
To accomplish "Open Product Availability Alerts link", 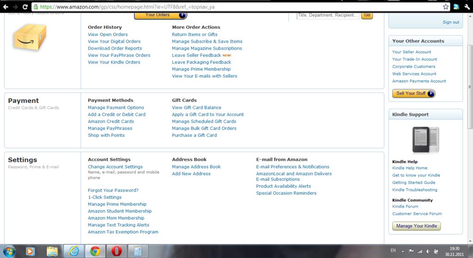I will tap(283, 186).
